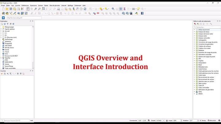Open the Échelle scale dropdown
This screenshot has height=124, width=221.
coord(164,121)
